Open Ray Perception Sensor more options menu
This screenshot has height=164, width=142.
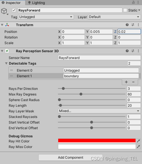[x=138, y=51]
